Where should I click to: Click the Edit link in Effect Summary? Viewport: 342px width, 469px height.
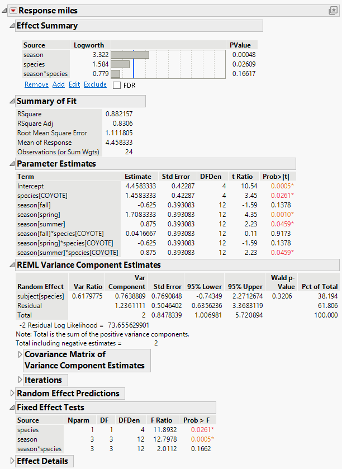point(74,85)
